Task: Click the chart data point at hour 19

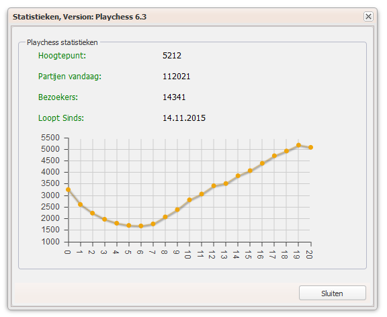Action: click(x=298, y=145)
